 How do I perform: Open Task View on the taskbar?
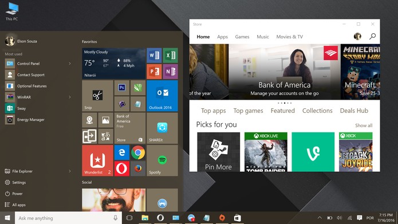point(129,218)
